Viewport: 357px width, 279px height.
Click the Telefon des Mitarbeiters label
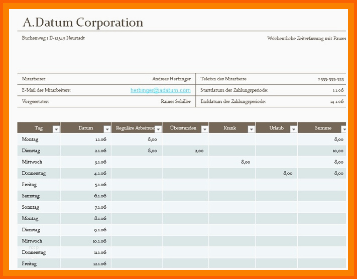point(223,79)
